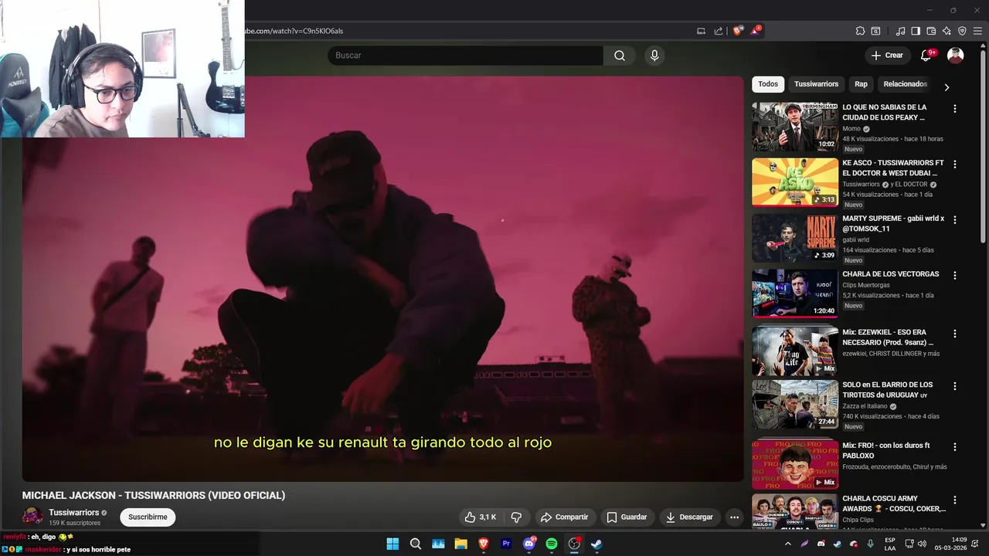Open Brave VPN shield icon

(962, 31)
